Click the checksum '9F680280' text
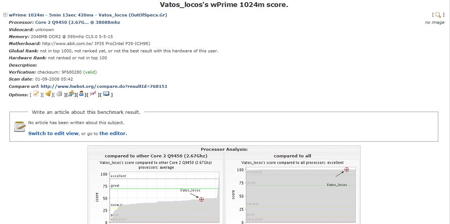 tap(71, 72)
